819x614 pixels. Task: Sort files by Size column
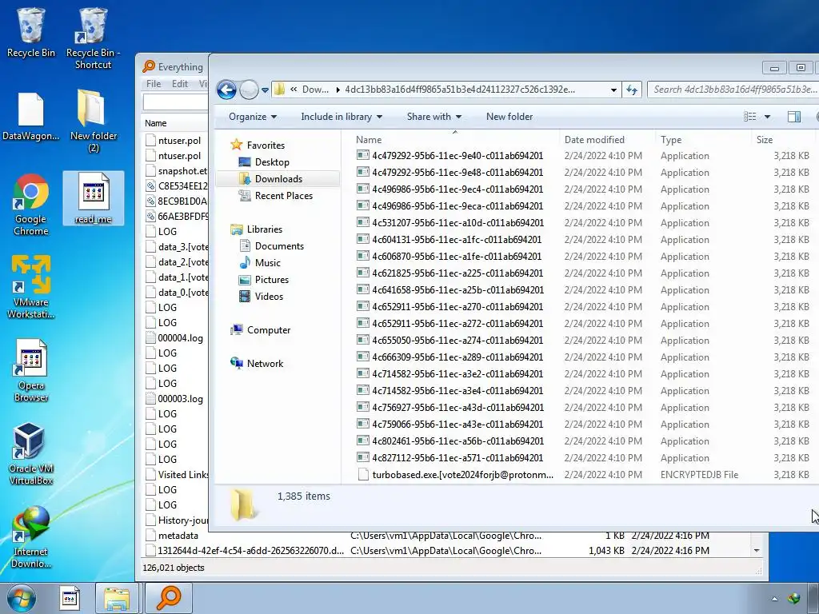(x=784, y=139)
